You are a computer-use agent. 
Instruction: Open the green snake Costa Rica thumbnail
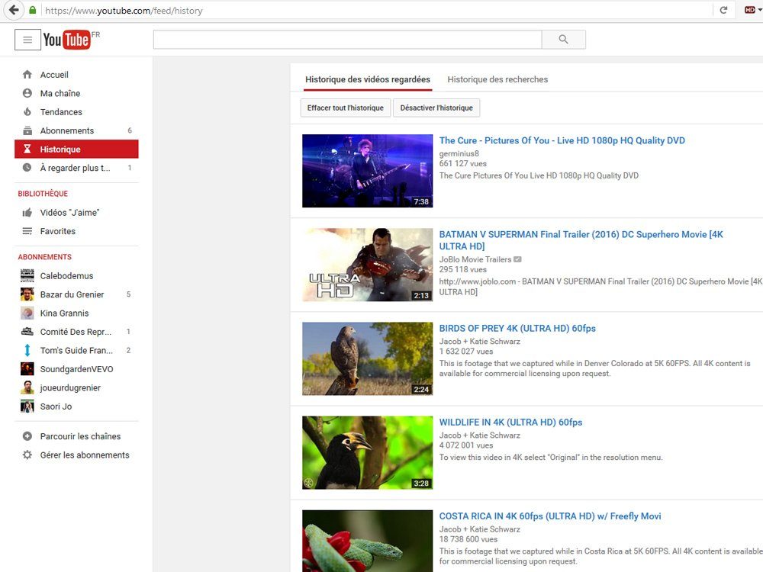368,541
